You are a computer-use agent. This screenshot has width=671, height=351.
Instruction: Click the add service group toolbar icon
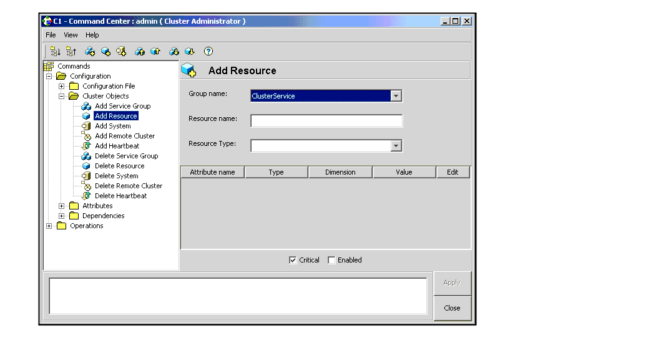coord(90,52)
